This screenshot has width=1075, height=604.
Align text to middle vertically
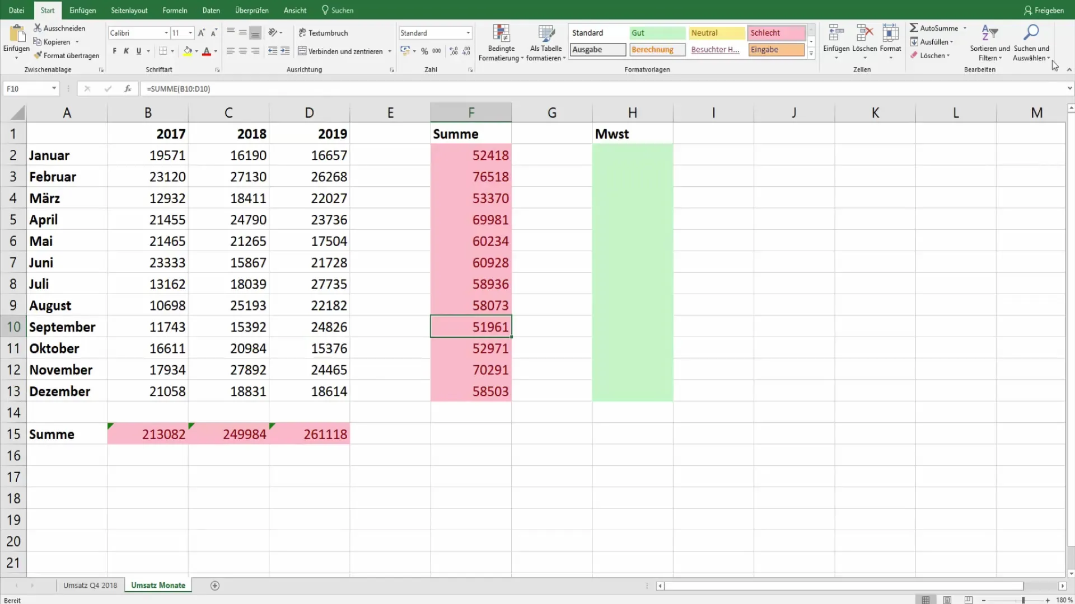(x=243, y=32)
